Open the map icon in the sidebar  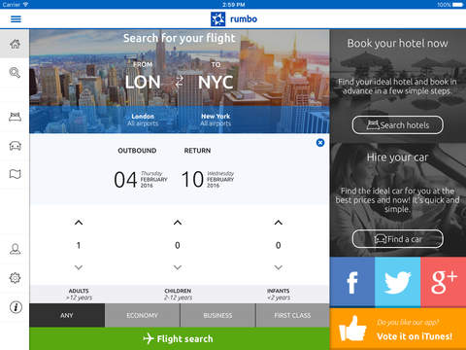coord(15,174)
